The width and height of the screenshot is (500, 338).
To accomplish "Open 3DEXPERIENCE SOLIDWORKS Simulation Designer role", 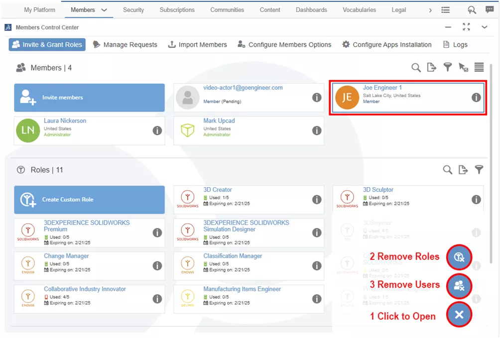I will [246, 226].
